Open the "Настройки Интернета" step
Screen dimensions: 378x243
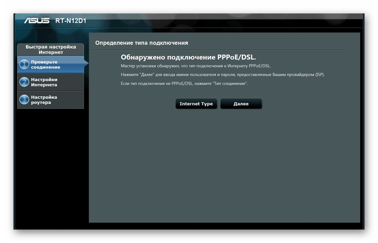tap(51, 82)
